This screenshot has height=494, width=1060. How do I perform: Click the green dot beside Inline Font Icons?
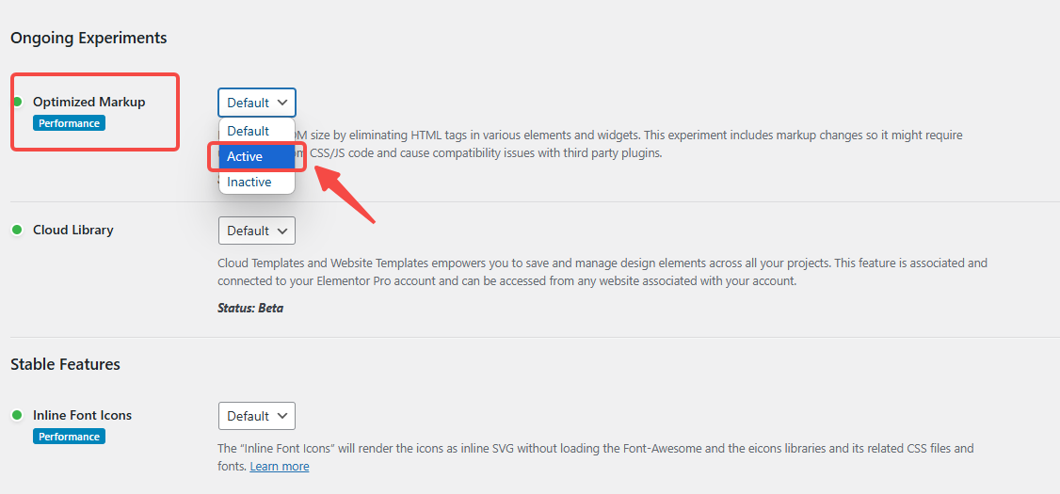click(x=17, y=415)
